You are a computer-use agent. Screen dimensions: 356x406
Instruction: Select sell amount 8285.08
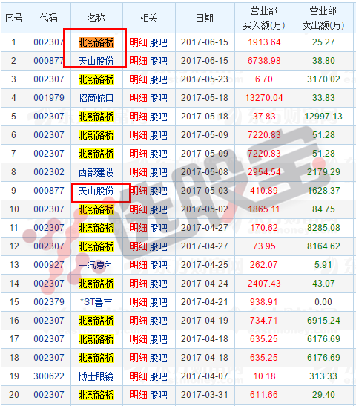click(x=323, y=228)
